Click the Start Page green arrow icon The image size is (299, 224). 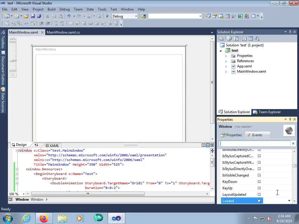pyautogui.click(x=240, y=16)
